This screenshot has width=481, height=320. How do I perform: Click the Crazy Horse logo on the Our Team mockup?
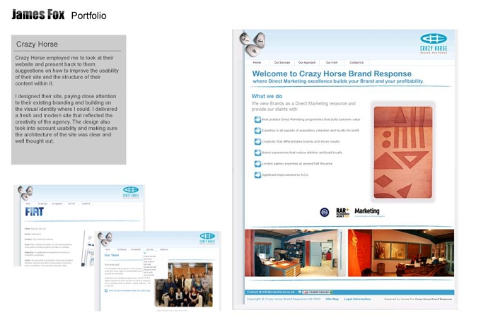[207, 238]
